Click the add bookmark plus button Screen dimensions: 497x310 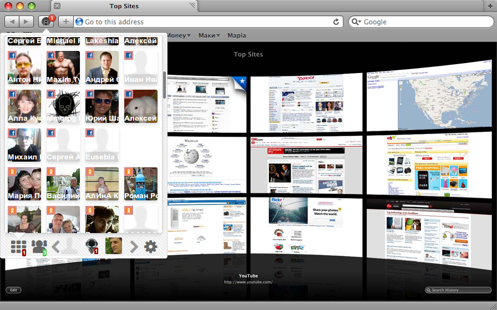66,22
